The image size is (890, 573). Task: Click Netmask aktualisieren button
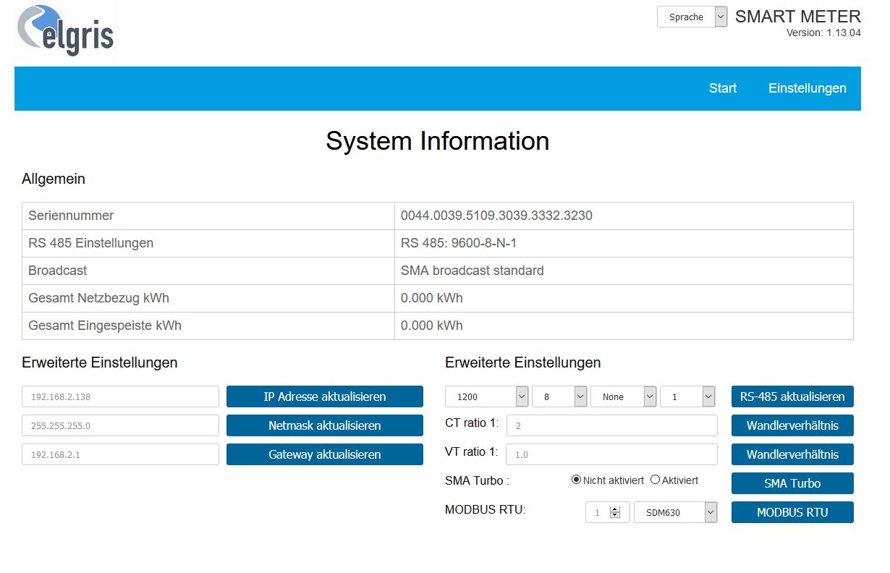click(325, 425)
